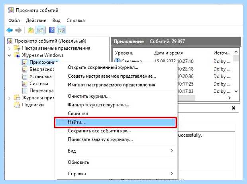This screenshot has width=247, height=184.
Task: Sort by Уровень column header
Action: 124,53
